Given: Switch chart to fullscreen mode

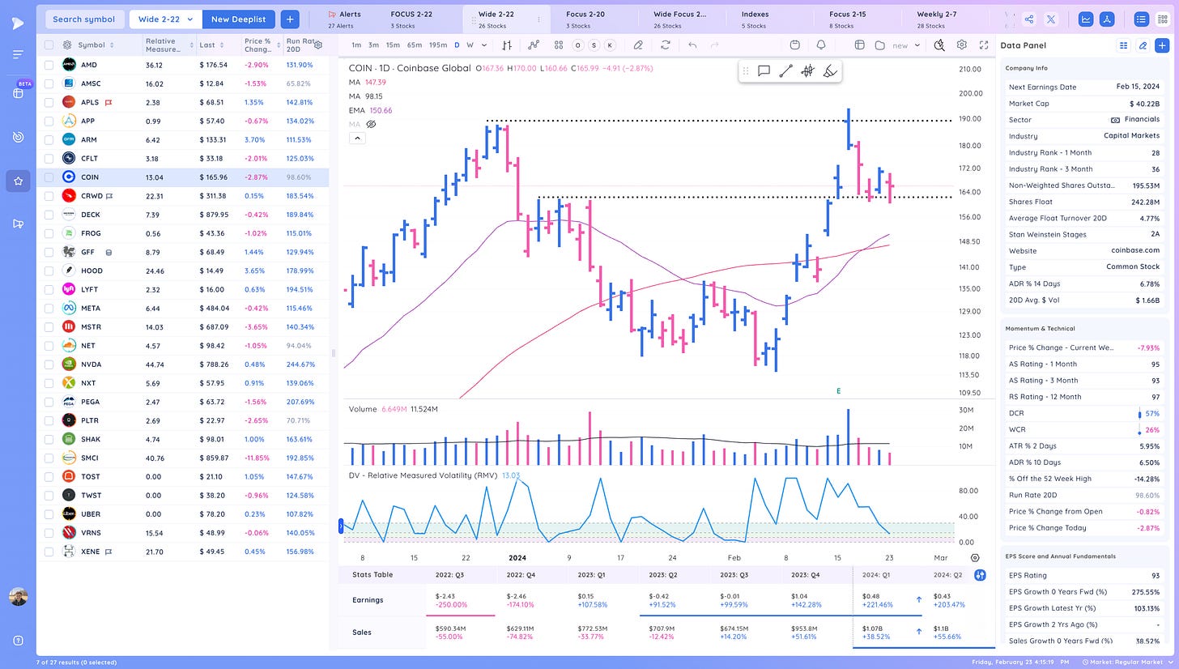Looking at the screenshot, I should [x=984, y=45].
